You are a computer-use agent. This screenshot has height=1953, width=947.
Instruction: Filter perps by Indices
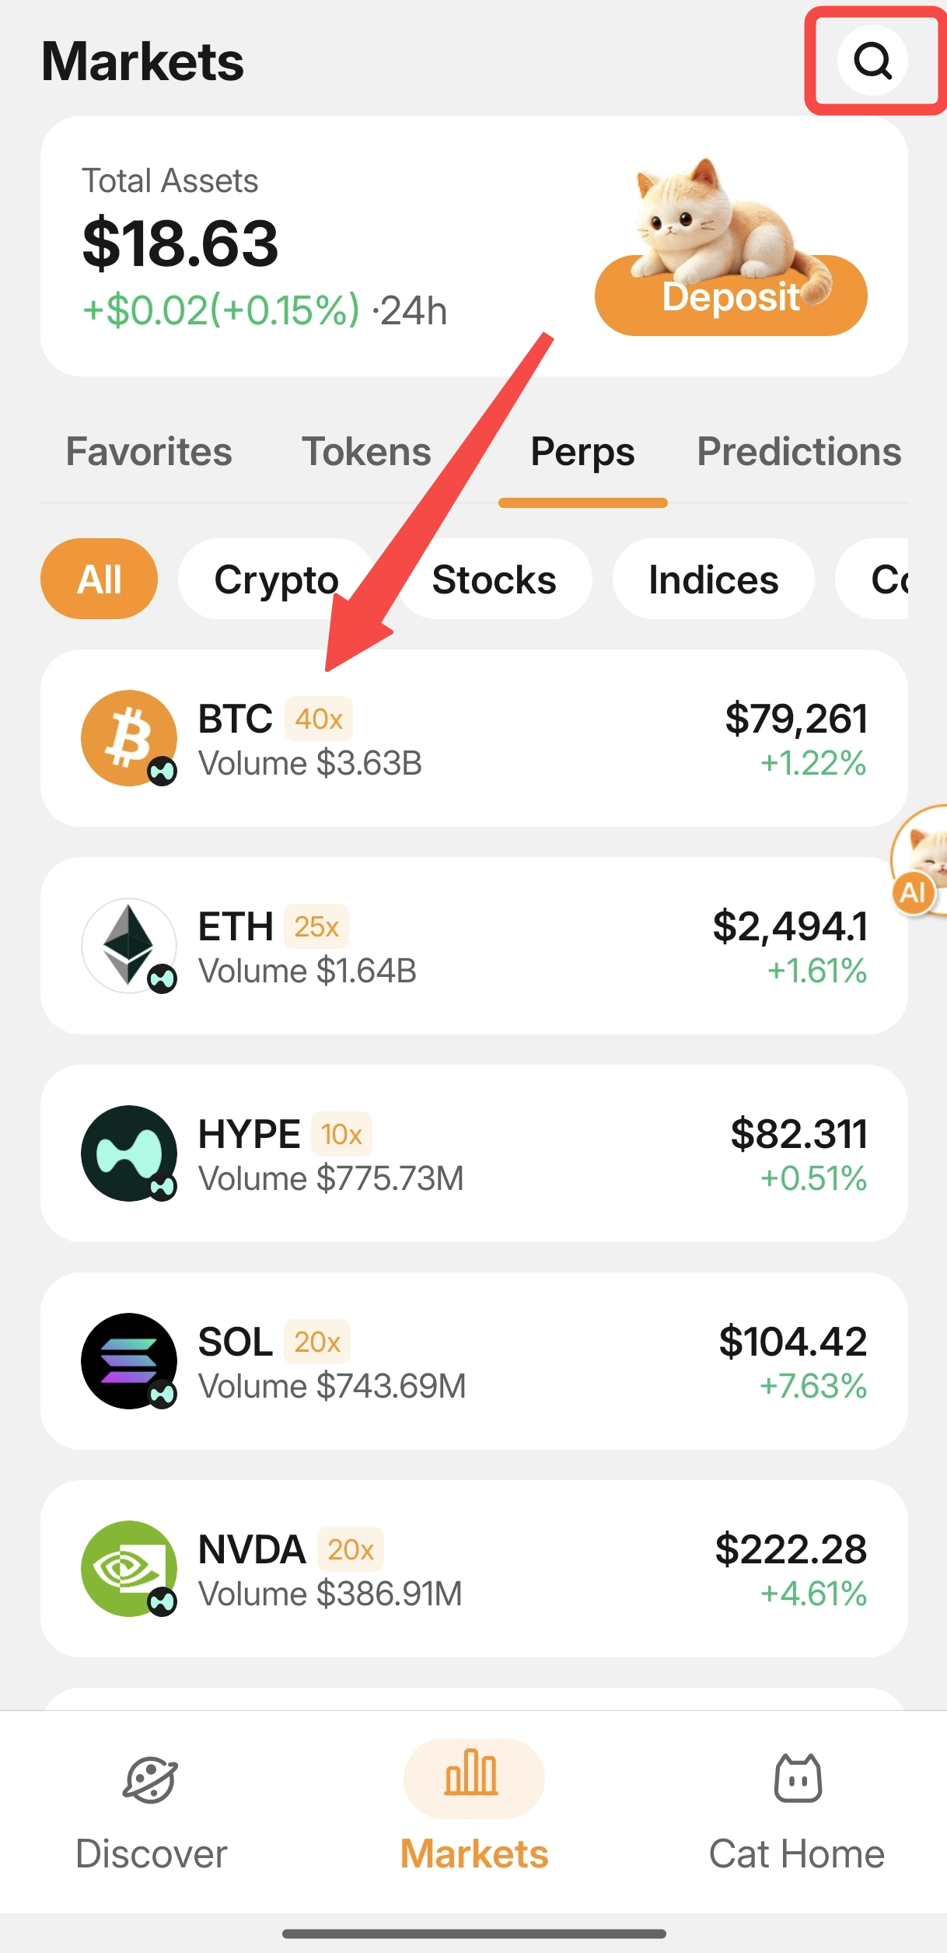pyautogui.click(x=714, y=579)
